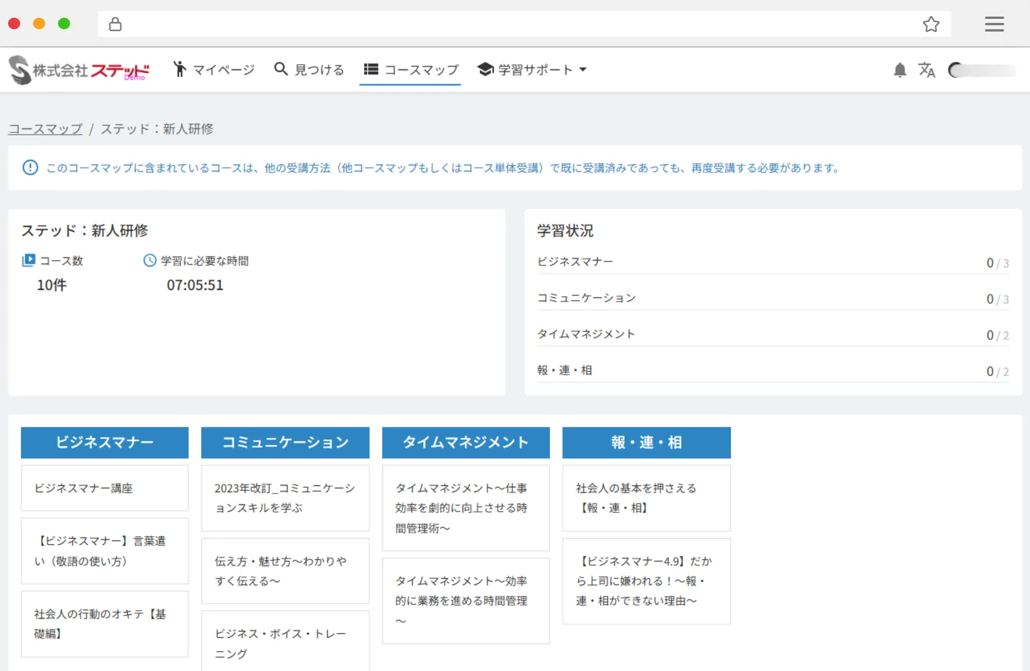The image size is (1030, 671).
Task: Click the 0/2 count for タイムマネジメント
Action: [997, 335]
